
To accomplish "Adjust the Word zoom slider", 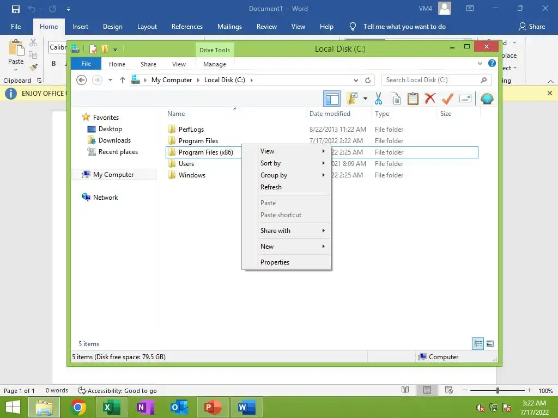I will (498, 390).
